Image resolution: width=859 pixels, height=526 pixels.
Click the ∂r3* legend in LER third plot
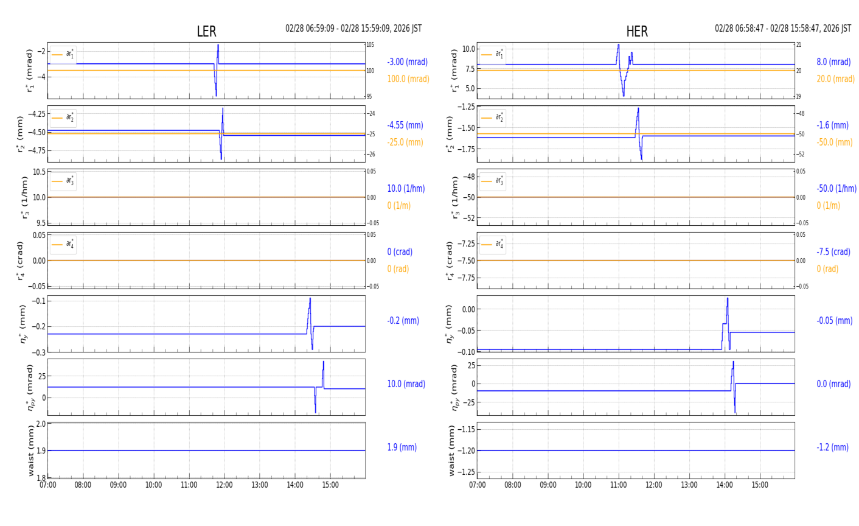63,181
